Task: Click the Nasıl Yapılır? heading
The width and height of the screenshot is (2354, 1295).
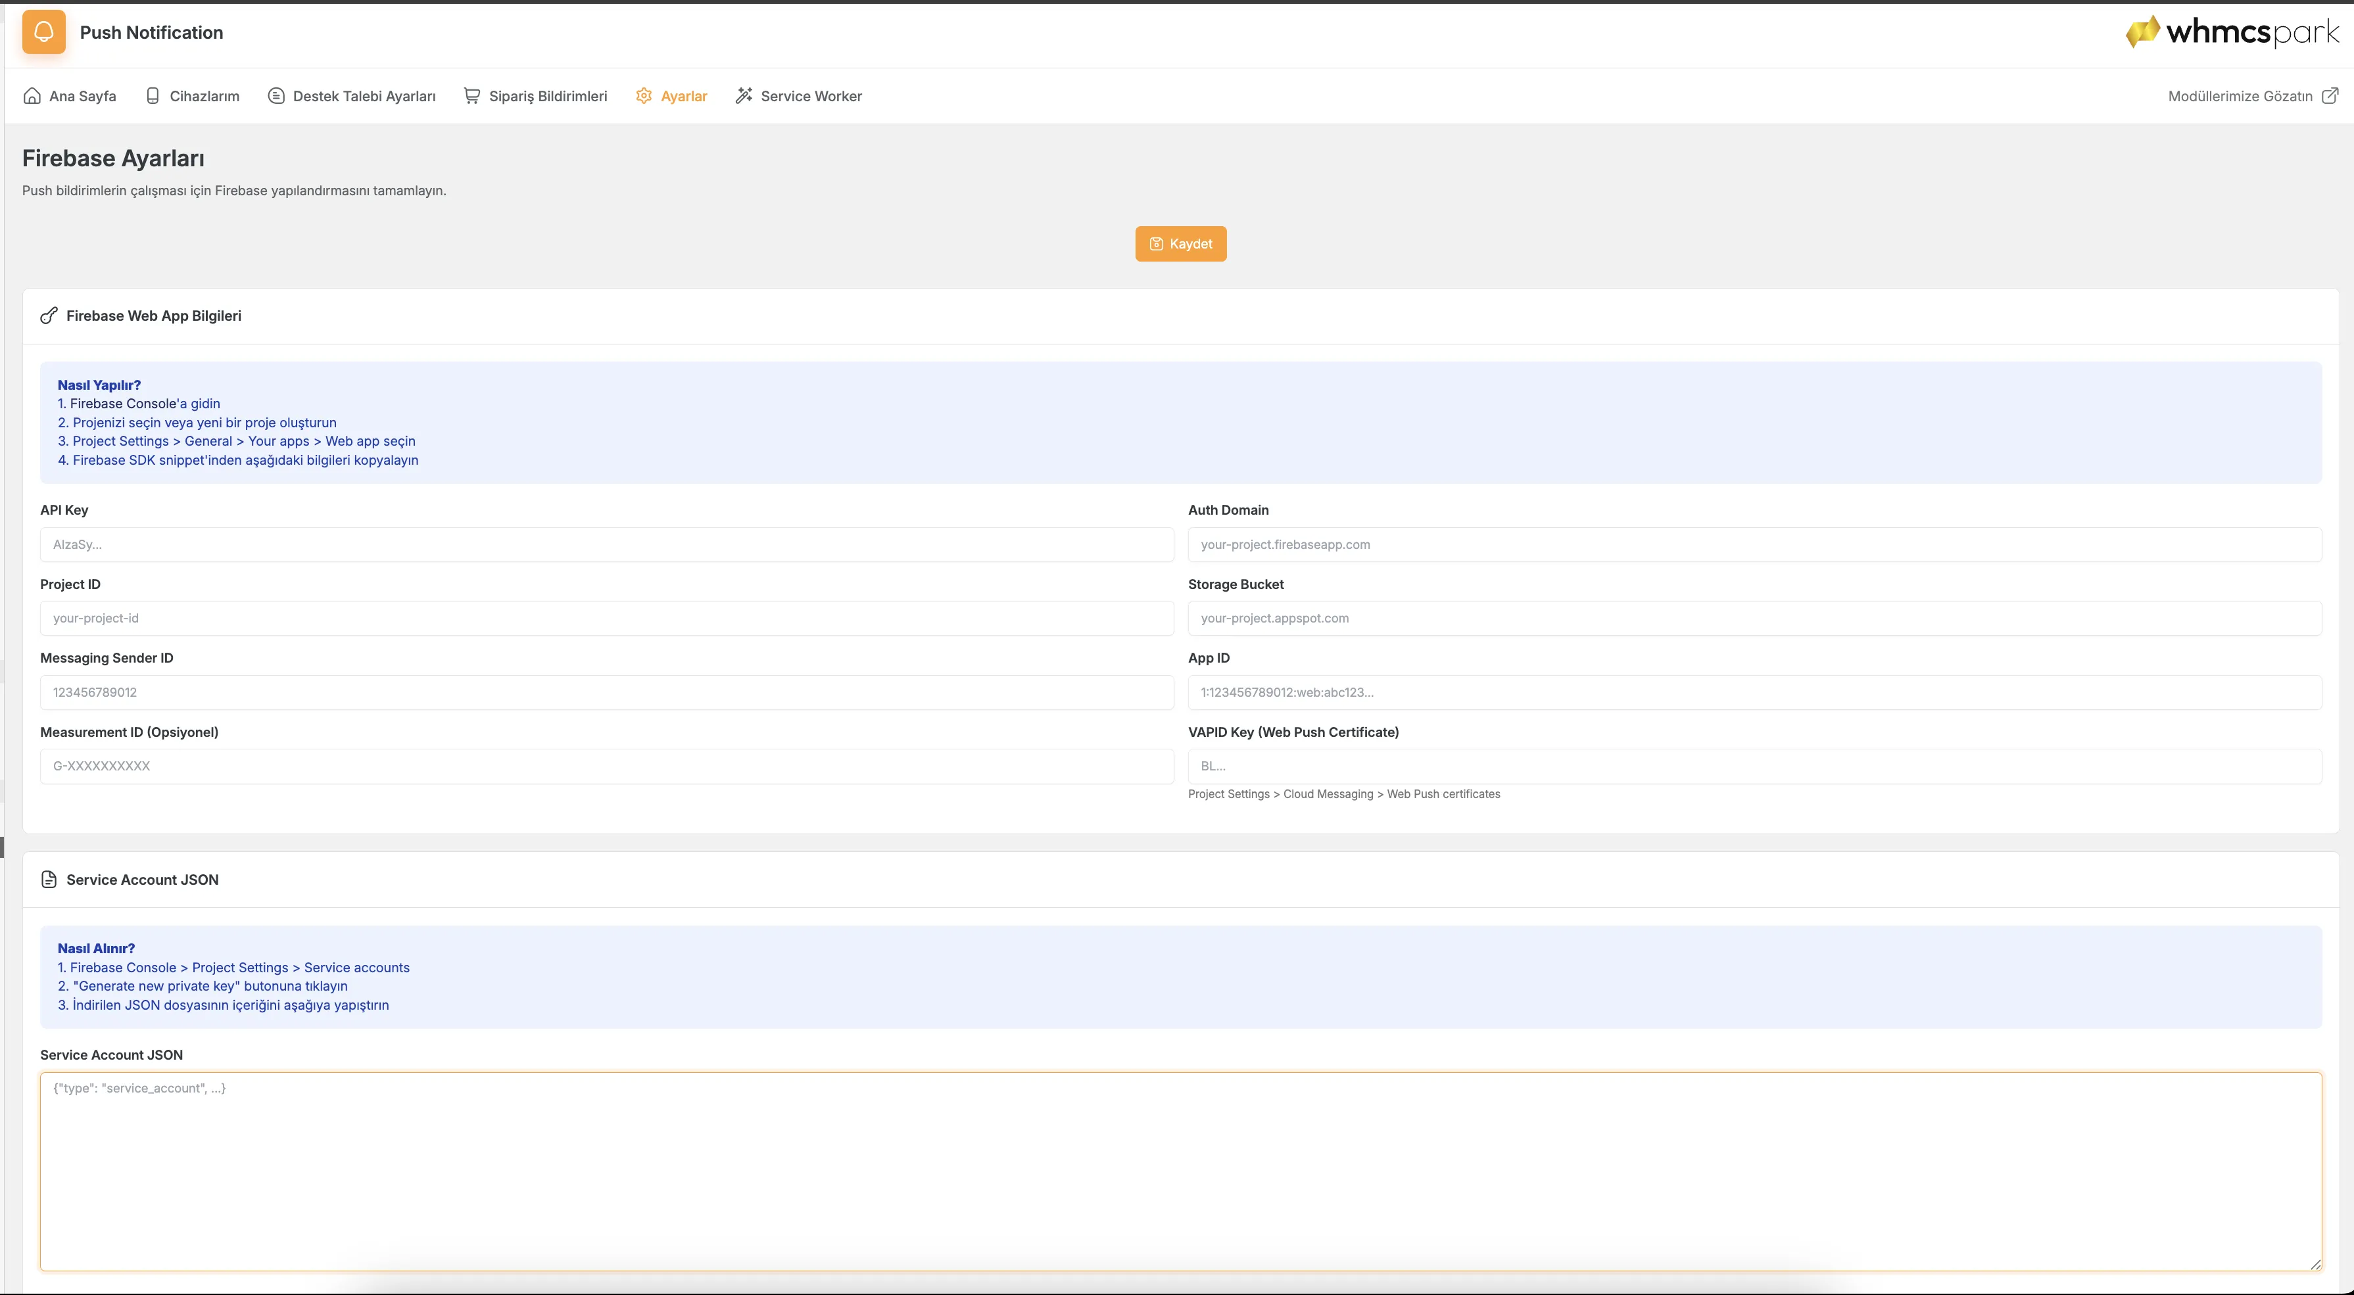Action: click(99, 385)
